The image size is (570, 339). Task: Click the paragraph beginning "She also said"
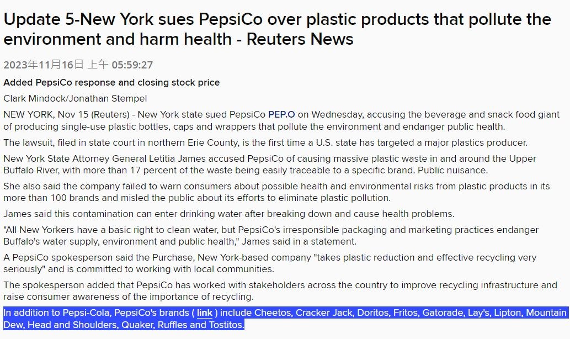[x=276, y=192]
